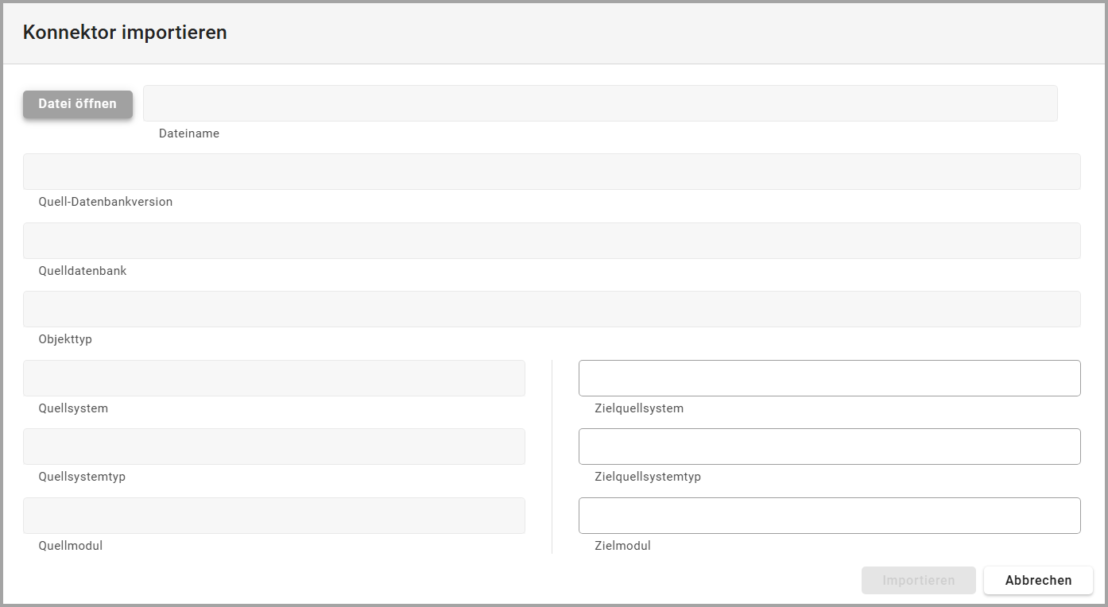Click inside the Quellsystem field
1108x607 pixels.
(274, 378)
